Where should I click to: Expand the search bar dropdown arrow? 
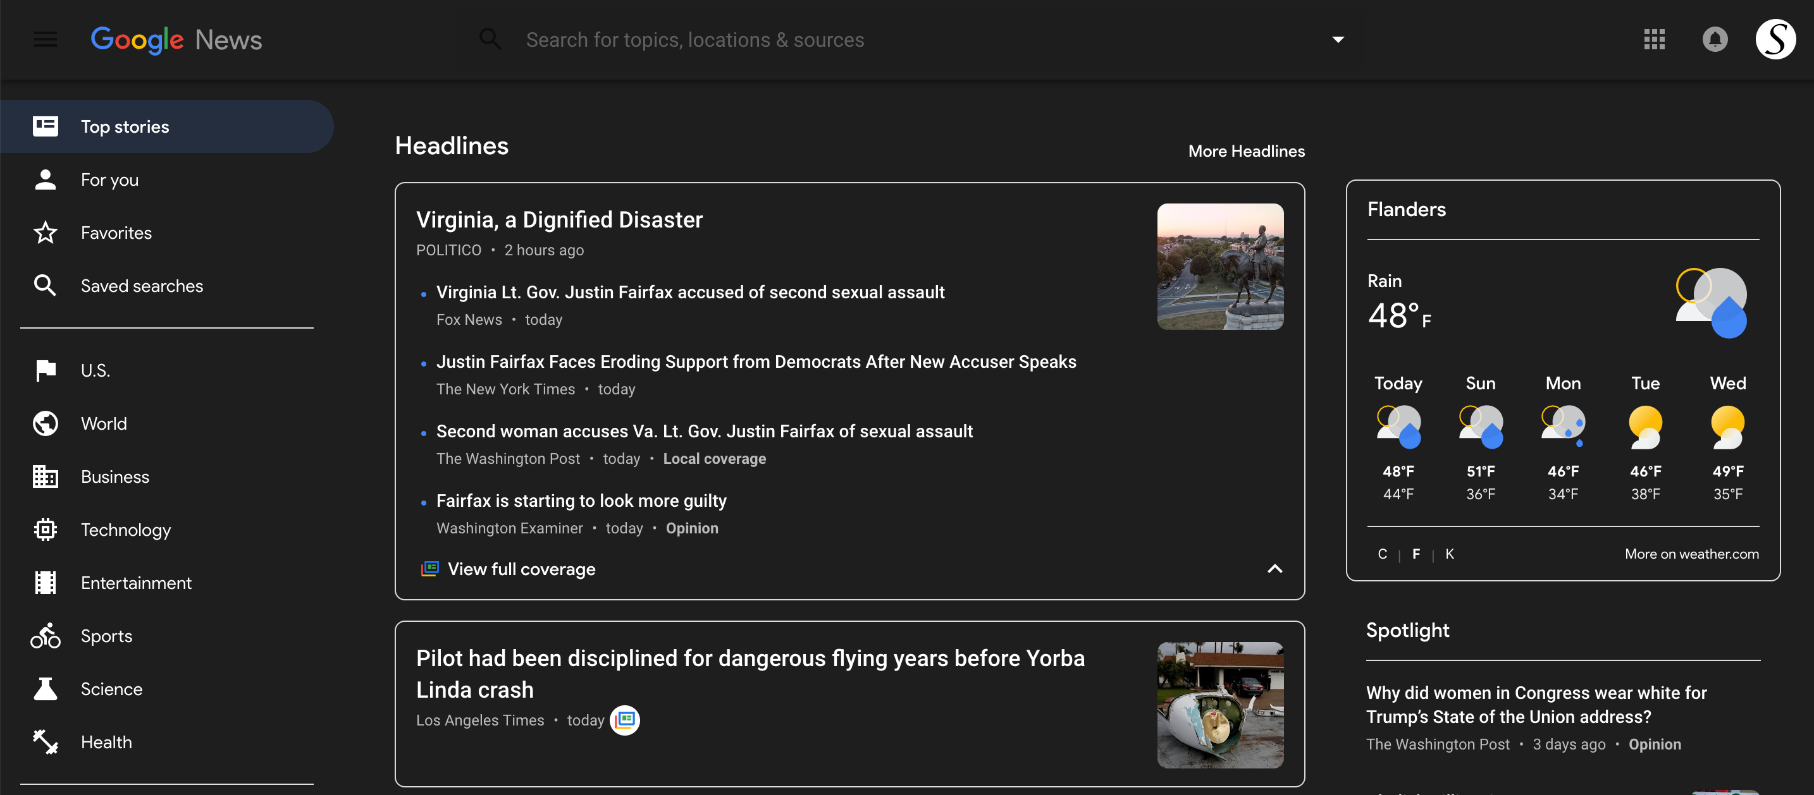pyautogui.click(x=1337, y=39)
